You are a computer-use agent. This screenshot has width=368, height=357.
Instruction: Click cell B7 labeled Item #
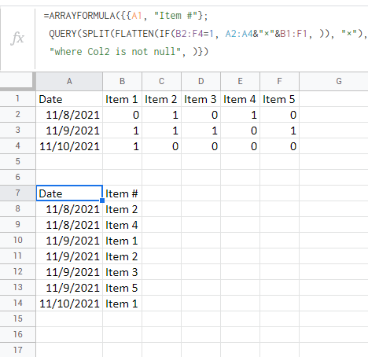pyautogui.click(x=122, y=193)
